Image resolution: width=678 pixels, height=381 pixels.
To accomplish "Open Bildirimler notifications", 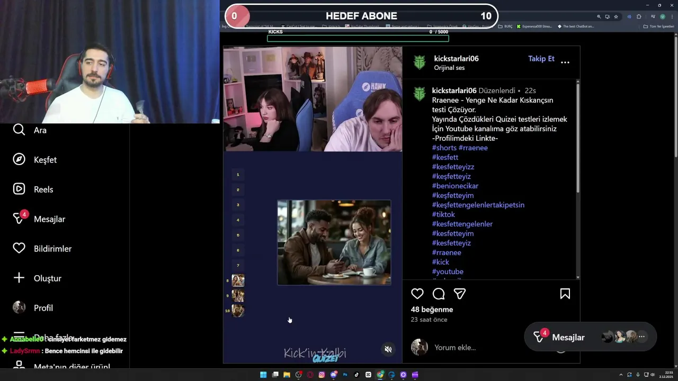I will pyautogui.click(x=41, y=249).
